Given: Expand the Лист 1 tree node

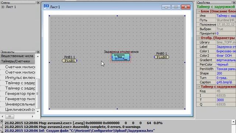Looking at the screenshot, I should pos(3,7).
